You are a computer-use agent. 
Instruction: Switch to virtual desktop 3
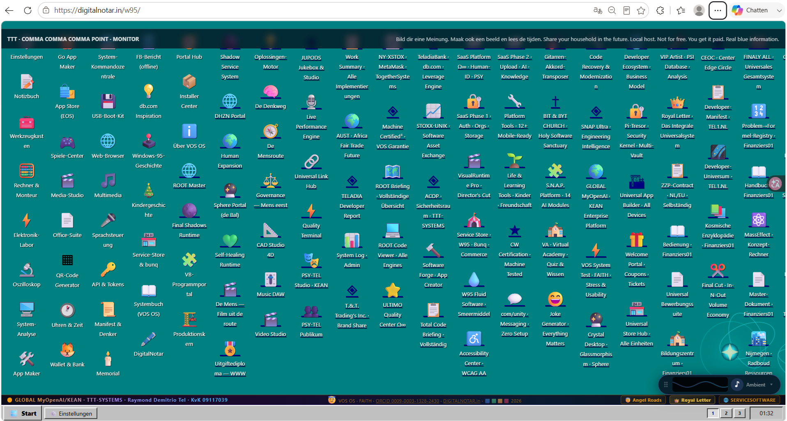pyautogui.click(x=739, y=413)
